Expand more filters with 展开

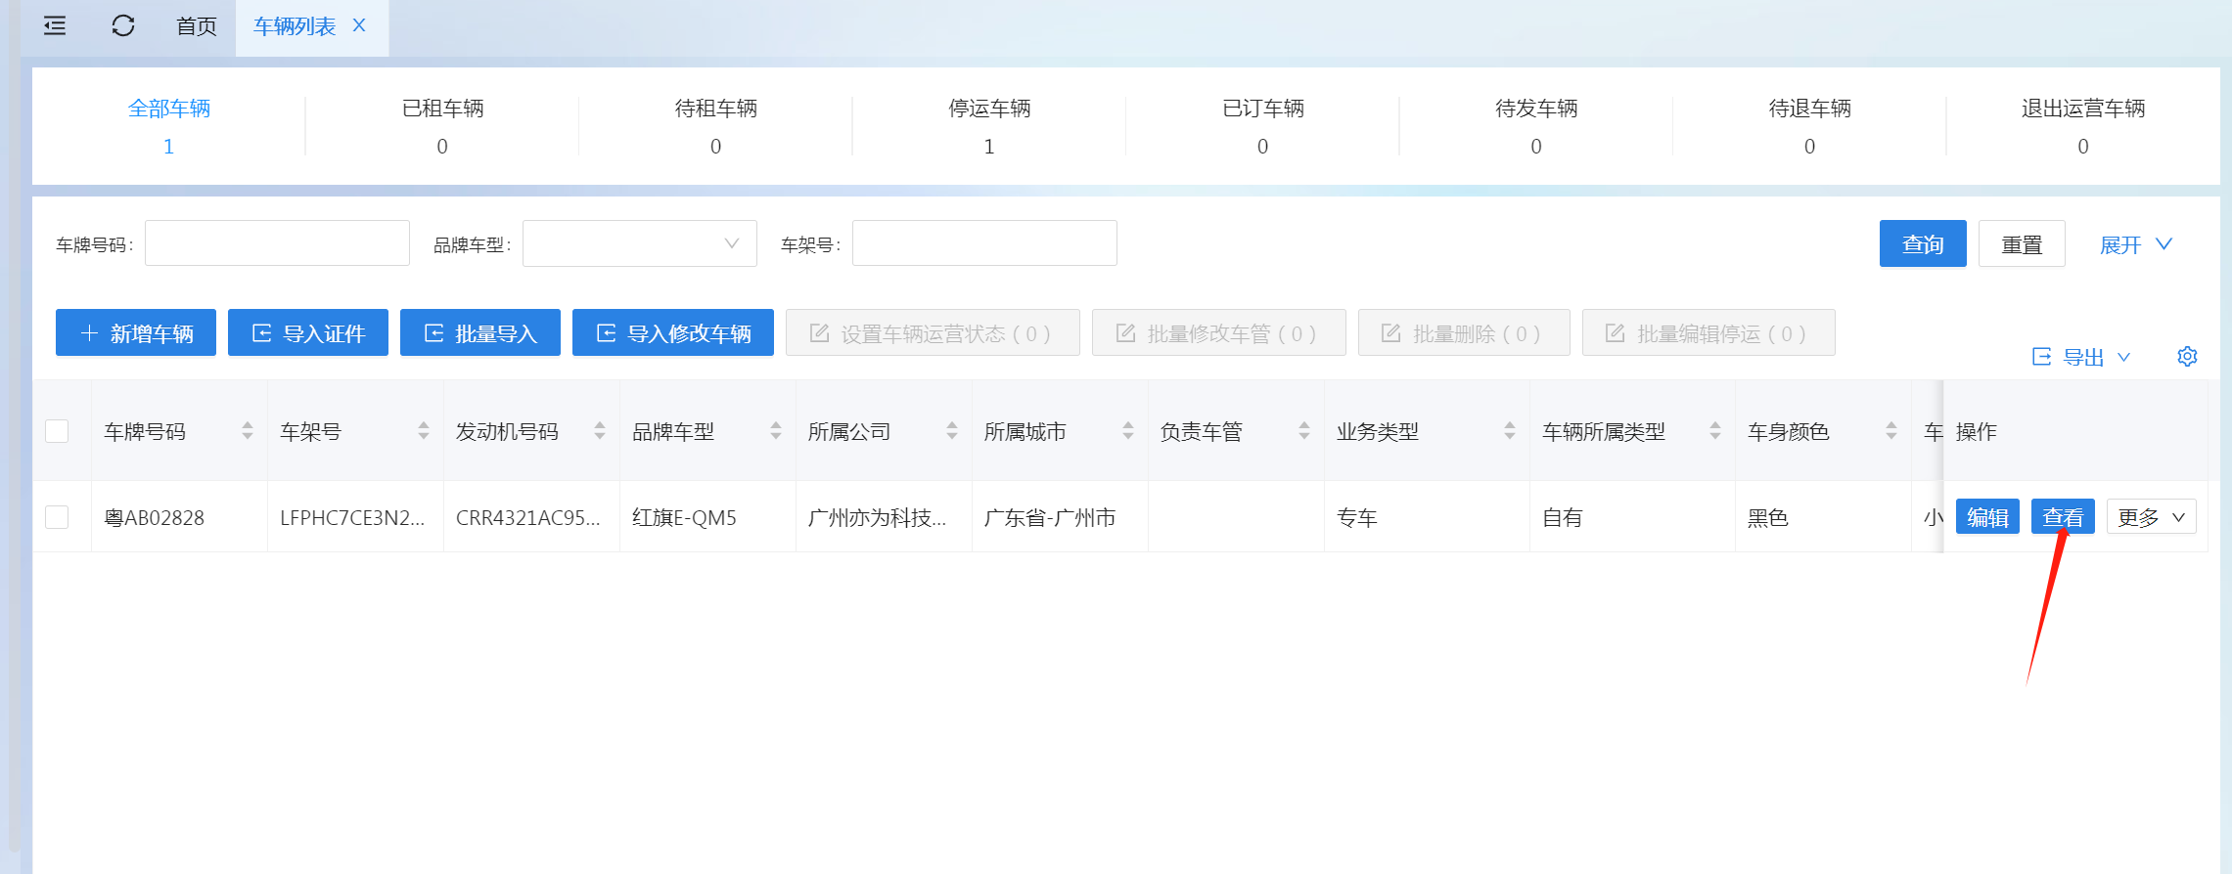click(2135, 244)
